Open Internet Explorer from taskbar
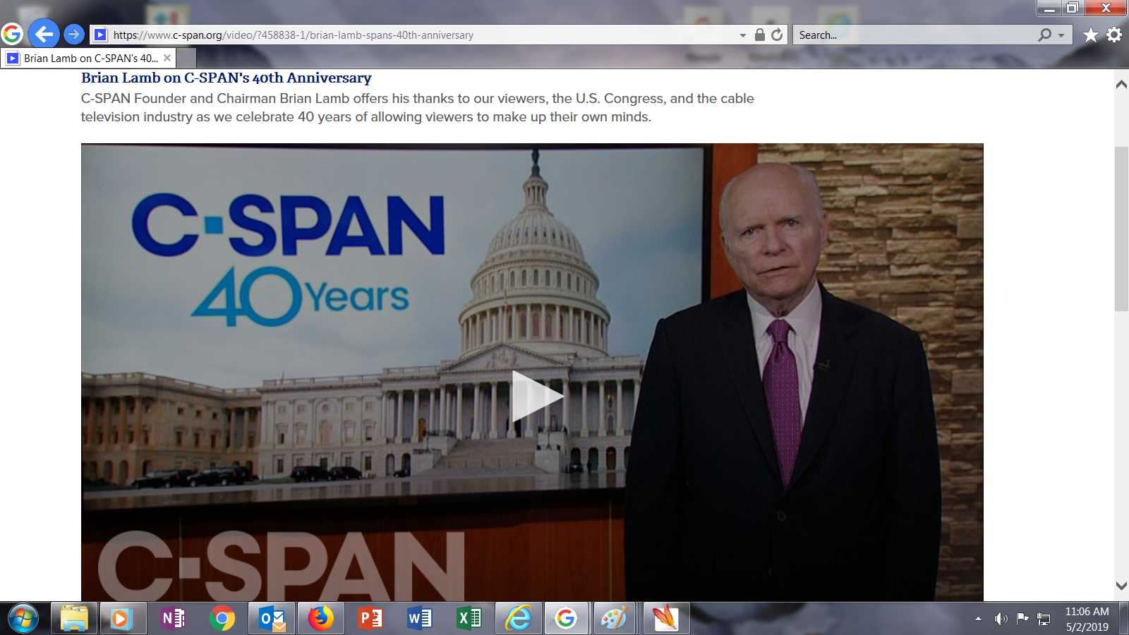This screenshot has height=635, width=1129. 519,619
